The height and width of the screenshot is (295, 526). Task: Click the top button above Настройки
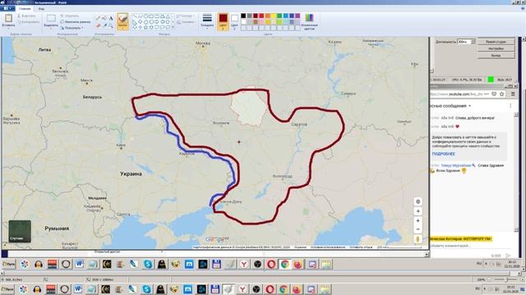(x=496, y=42)
